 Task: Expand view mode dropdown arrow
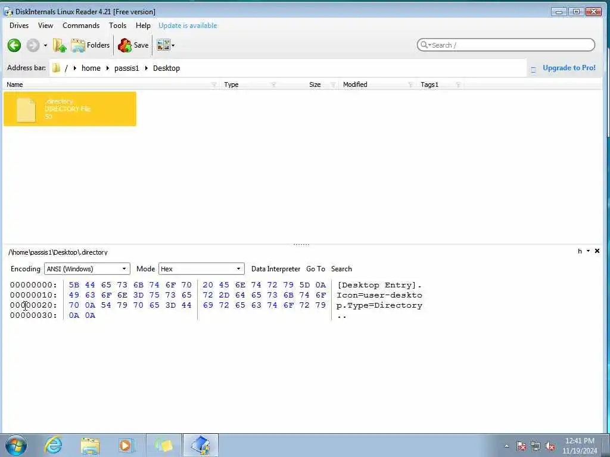click(173, 45)
